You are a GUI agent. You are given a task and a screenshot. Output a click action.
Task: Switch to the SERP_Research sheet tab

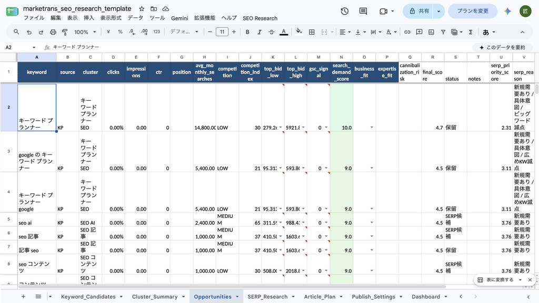(x=267, y=297)
